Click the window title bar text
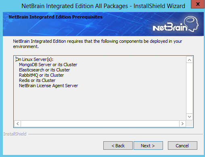Screen dimensions: 205x157 pyautogui.click(x=103, y=6)
